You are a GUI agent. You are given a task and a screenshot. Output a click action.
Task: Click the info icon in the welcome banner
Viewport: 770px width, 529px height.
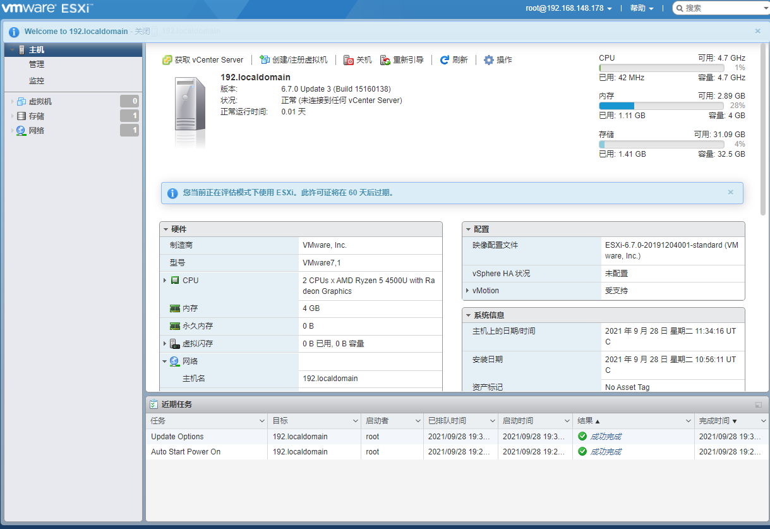14,32
